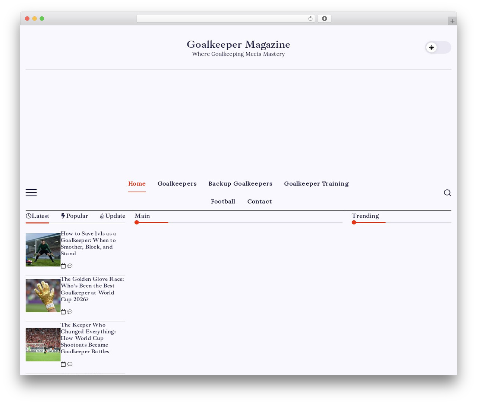This screenshot has height=404, width=477.
Task: Toggle the light/dark mode switch
Action: (438, 47)
